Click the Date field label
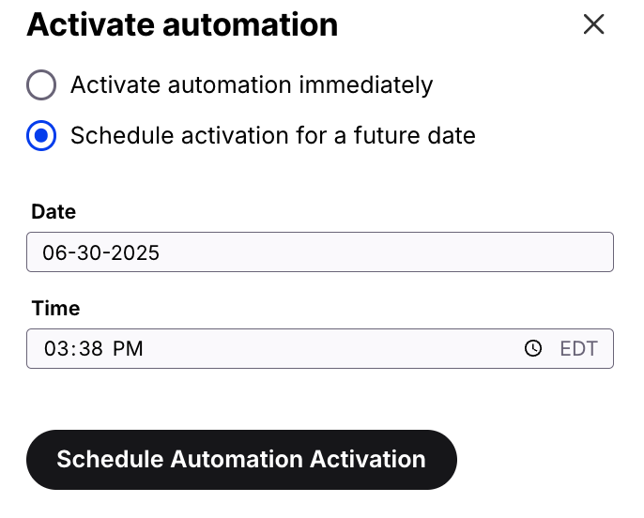The image size is (644, 518). point(54,212)
